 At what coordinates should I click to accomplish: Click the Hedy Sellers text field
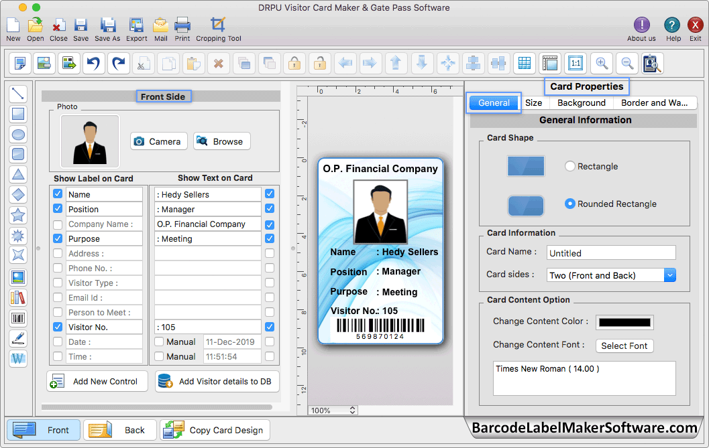coord(207,194)
